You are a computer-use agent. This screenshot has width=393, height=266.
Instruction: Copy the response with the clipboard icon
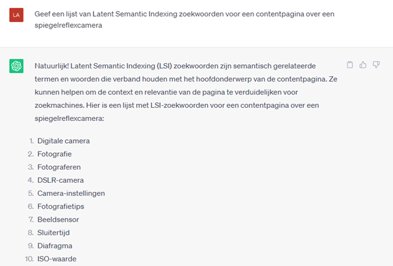point(351,65)
